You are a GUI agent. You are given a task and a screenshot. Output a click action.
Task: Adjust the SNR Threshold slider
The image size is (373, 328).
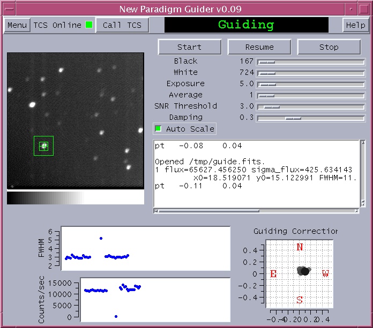click(x=272, y=107)
